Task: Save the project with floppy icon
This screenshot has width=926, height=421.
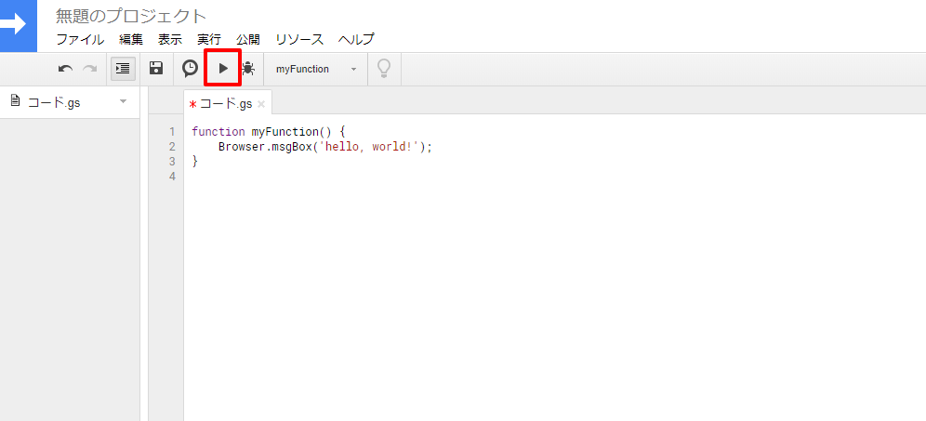Action: 156,69
